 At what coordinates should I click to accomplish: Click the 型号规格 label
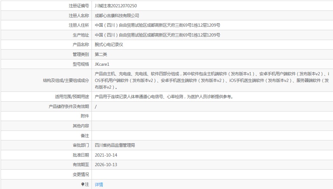click(x=81, y=64)
